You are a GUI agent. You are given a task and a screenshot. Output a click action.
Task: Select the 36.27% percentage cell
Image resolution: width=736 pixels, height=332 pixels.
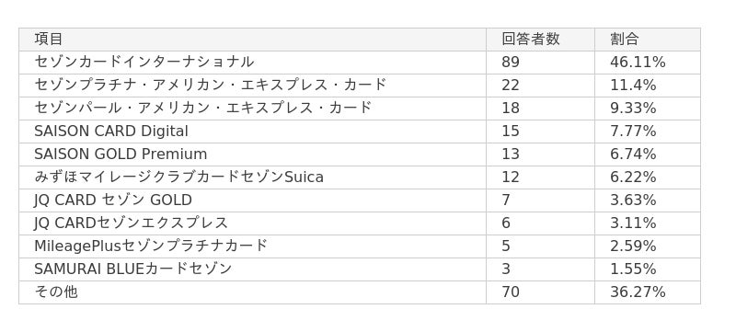(648, 292)
